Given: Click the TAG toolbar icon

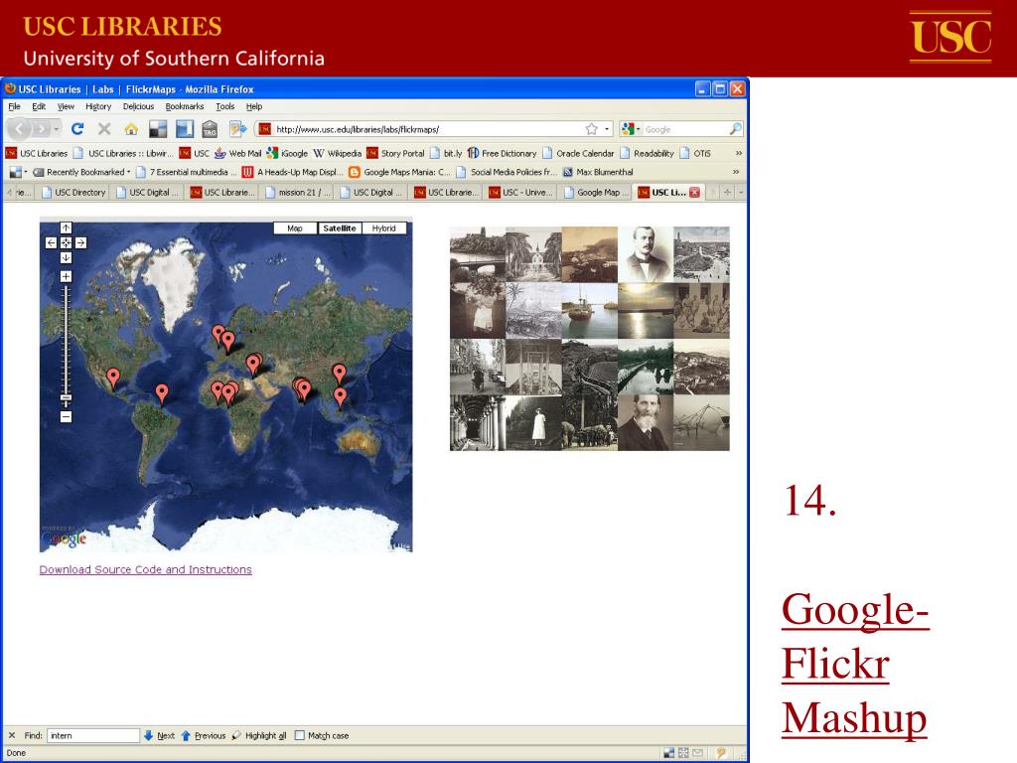Looking at the screenshot, I should click(210, 129).
